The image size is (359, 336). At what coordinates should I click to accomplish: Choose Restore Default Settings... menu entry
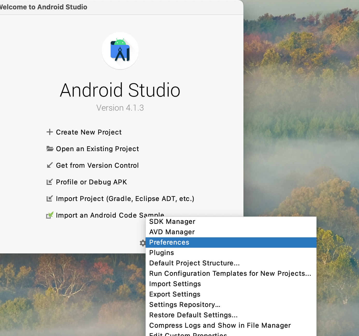click(x=231, y=315)
